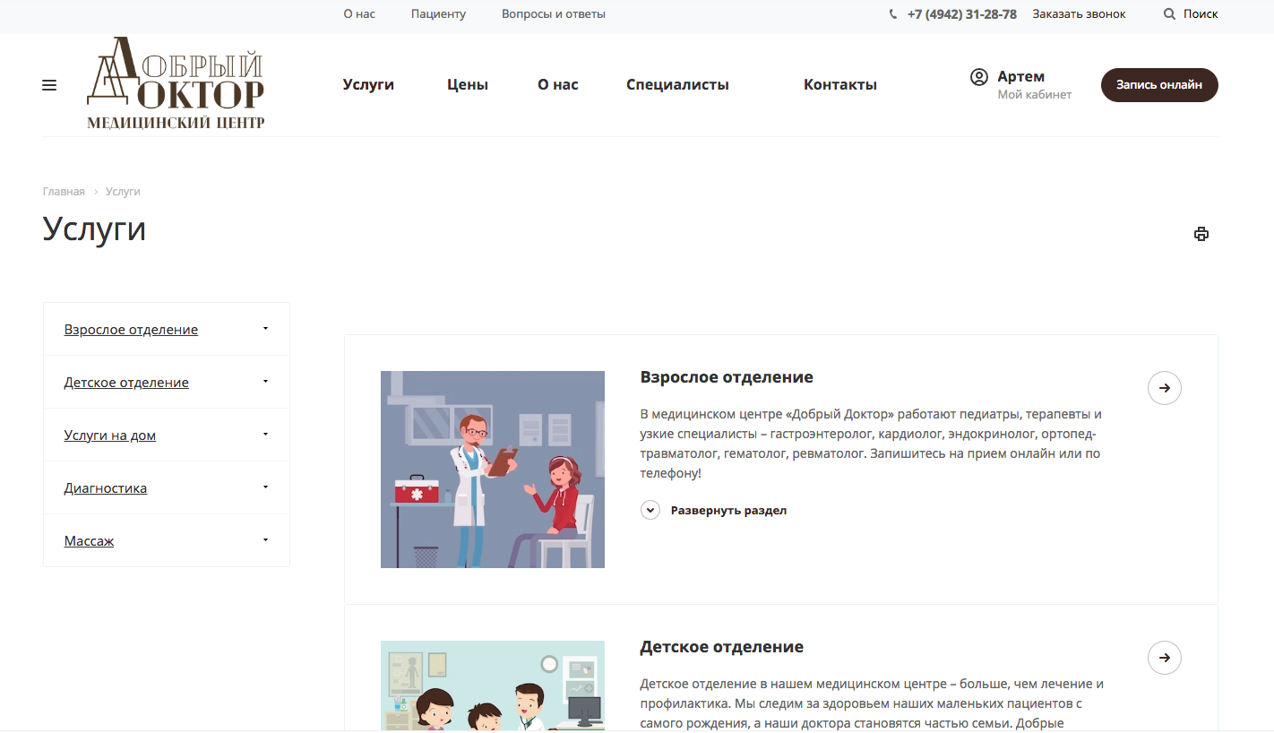
Task: Open Услуги на дом sidebar link
Action: (x=110, y=435)
